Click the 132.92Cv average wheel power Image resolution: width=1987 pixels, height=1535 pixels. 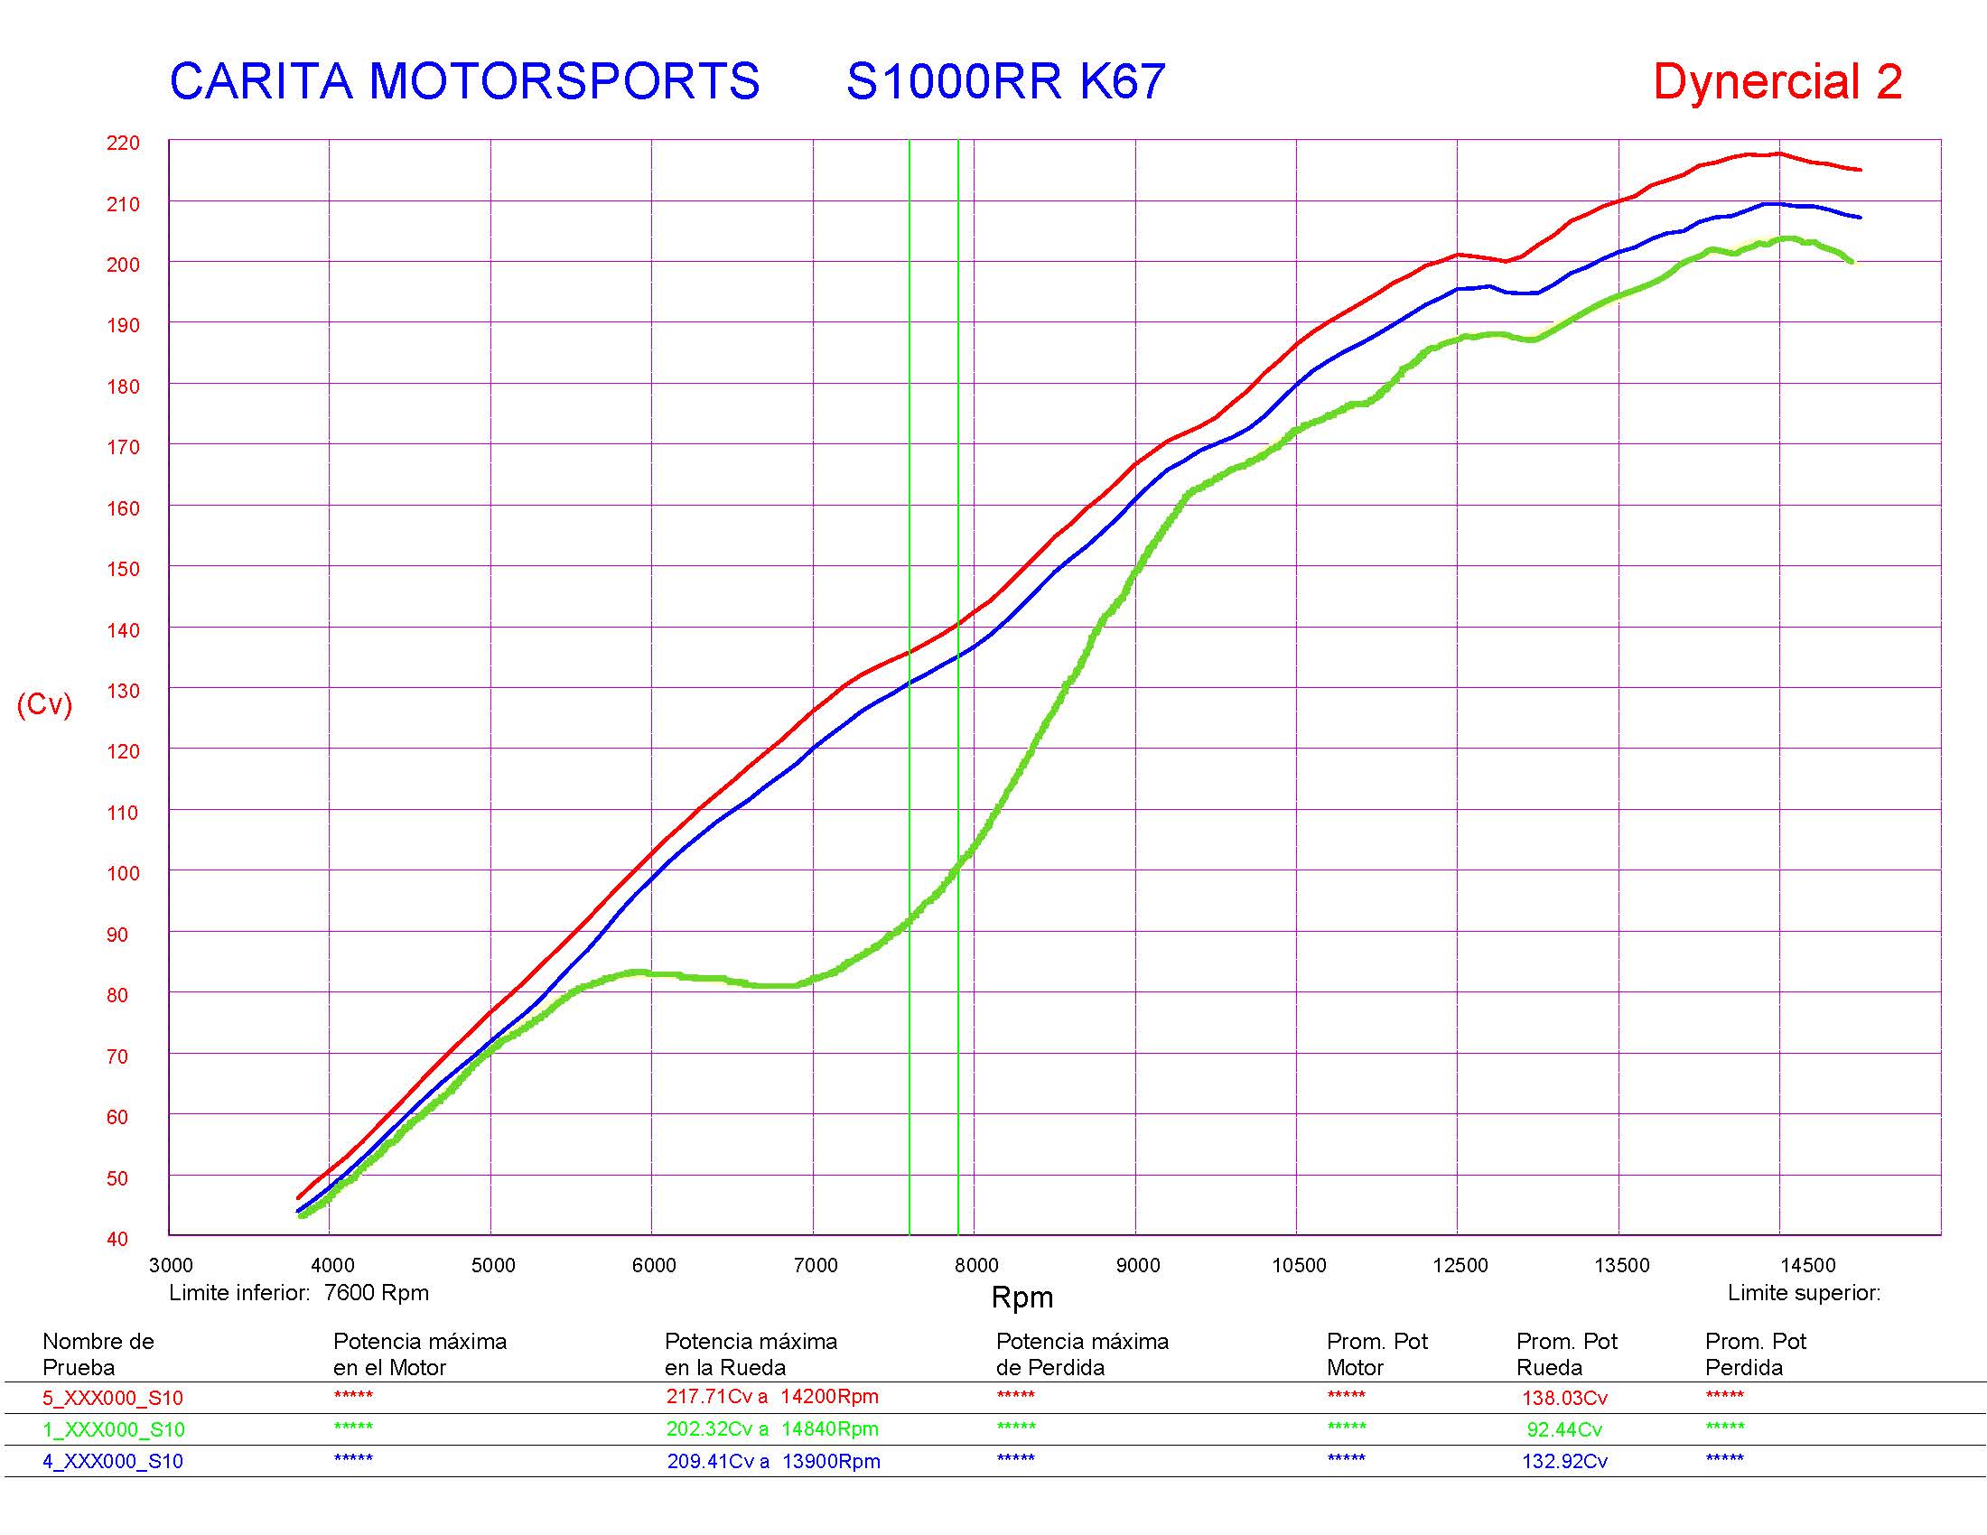1565,1461
